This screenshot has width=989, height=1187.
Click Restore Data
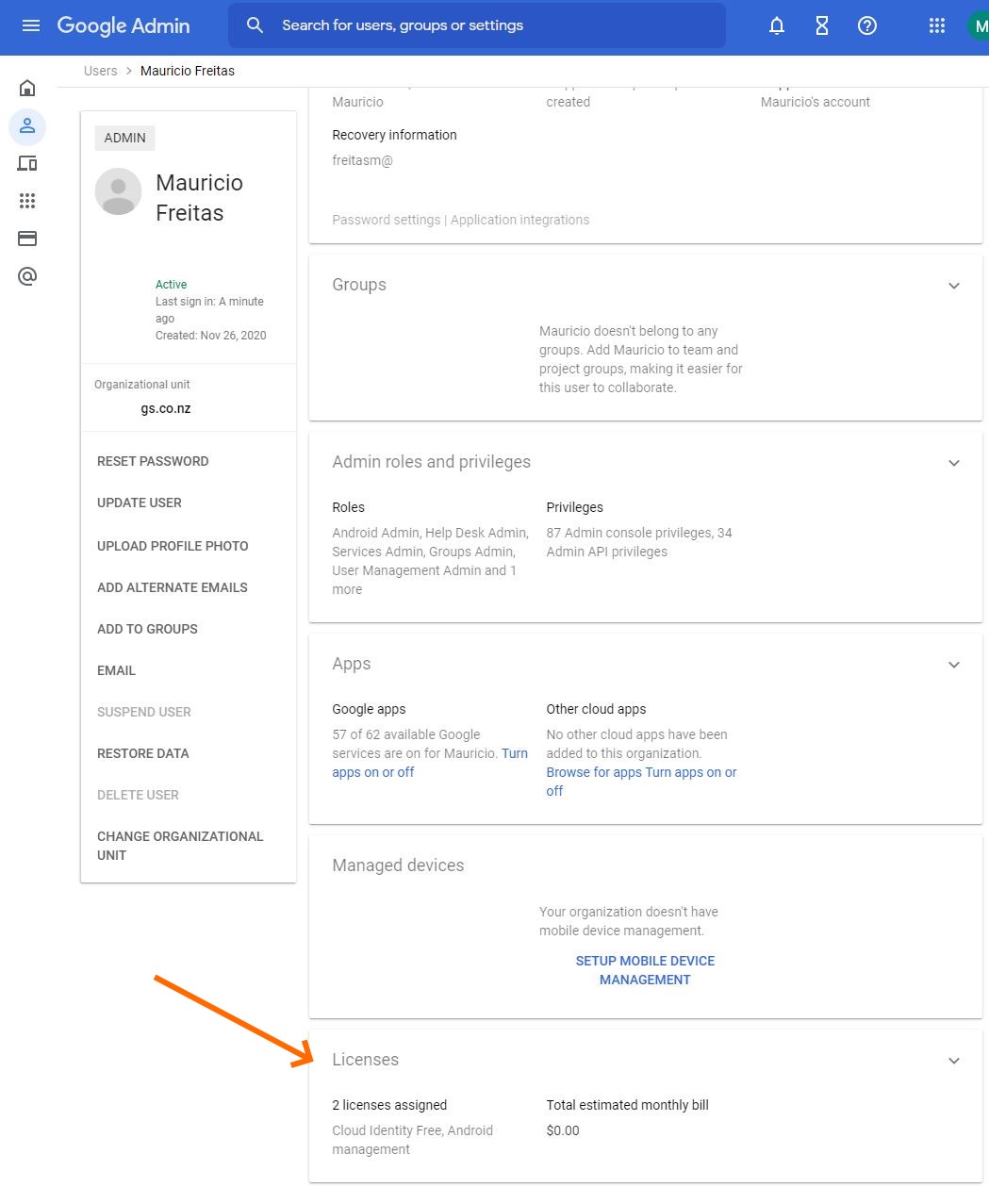143,753
